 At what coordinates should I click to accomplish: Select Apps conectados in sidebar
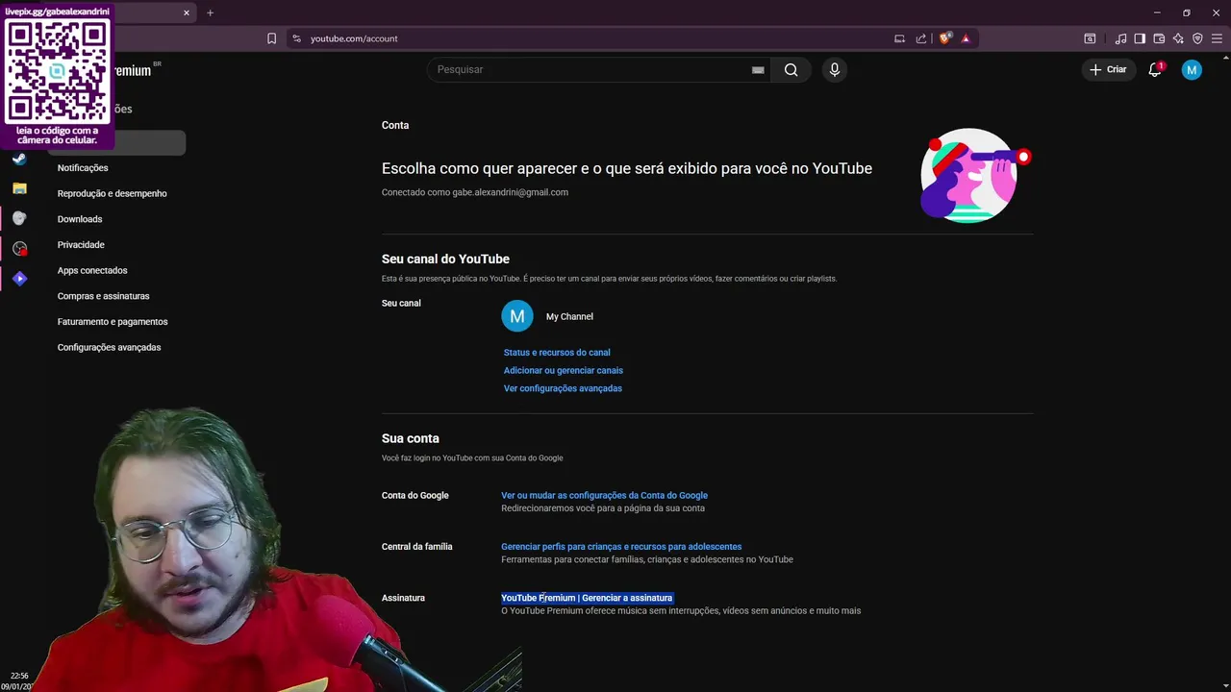tap(92, 270)
